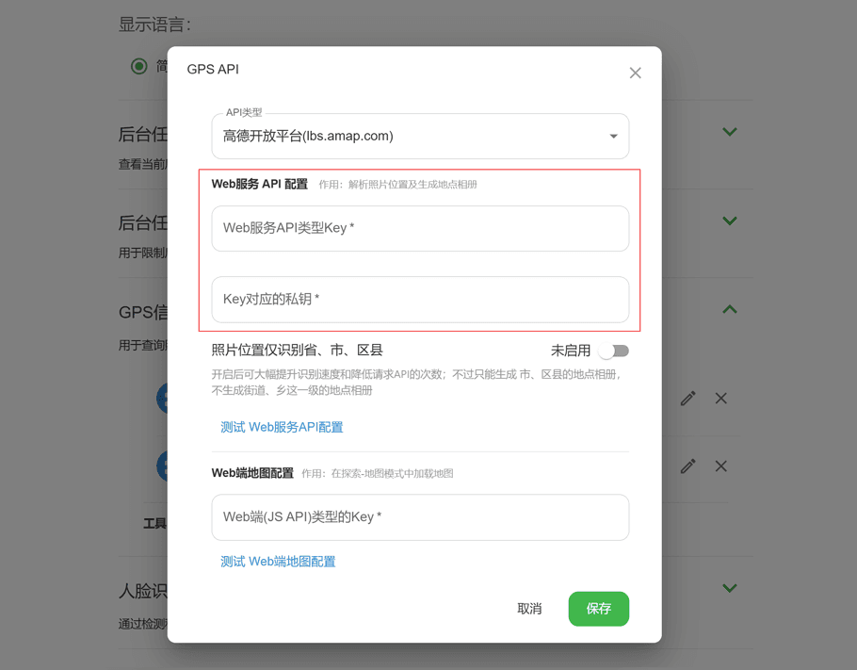
Task: Click the green 保存 button
Action: (598, 609)
